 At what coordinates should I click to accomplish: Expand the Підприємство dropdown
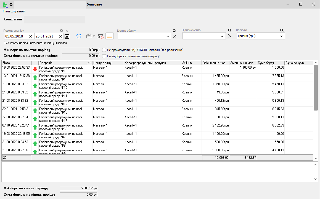click(x=222, y=36)
